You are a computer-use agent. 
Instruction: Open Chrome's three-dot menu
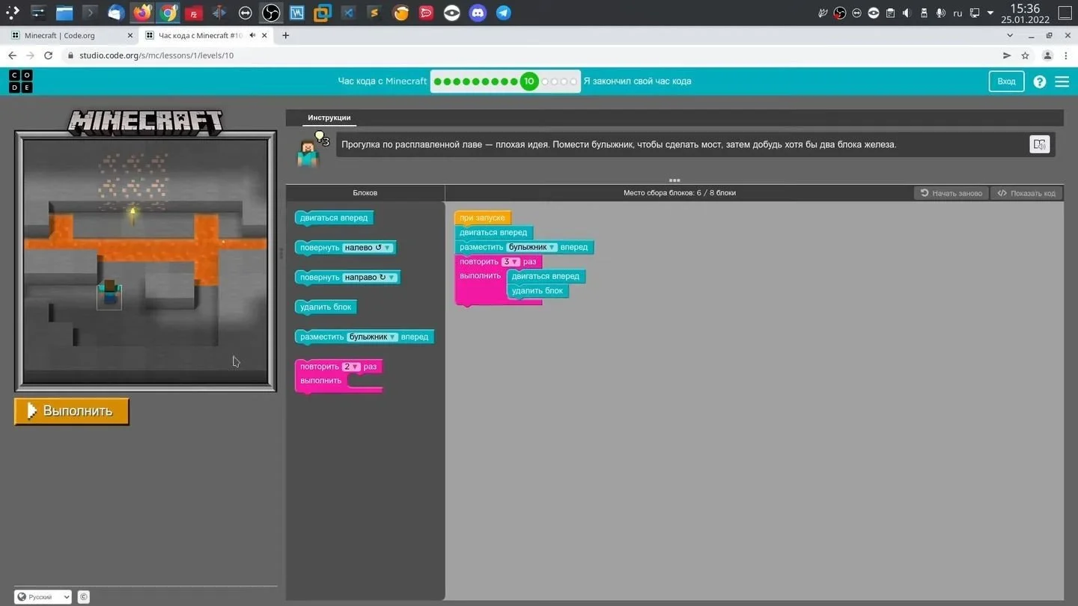point(1066,55)
